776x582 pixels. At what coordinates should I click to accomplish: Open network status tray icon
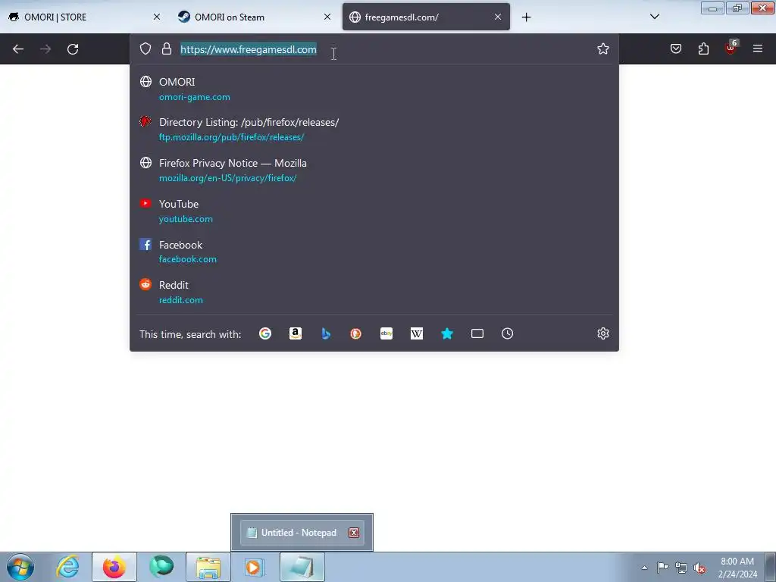[681, 568]
